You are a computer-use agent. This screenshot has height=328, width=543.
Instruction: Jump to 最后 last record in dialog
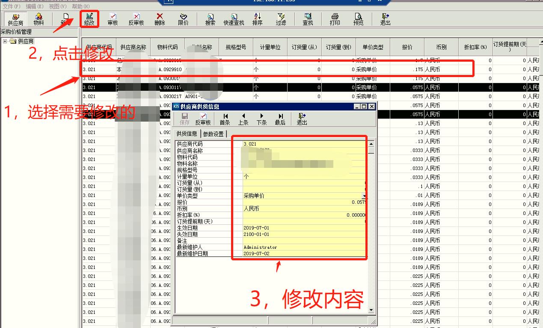pyautogui.click(x=279, y=118)
